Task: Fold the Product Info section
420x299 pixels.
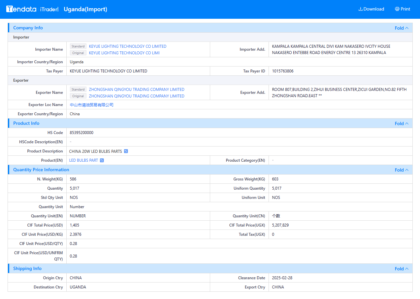Action: point(402,123)
